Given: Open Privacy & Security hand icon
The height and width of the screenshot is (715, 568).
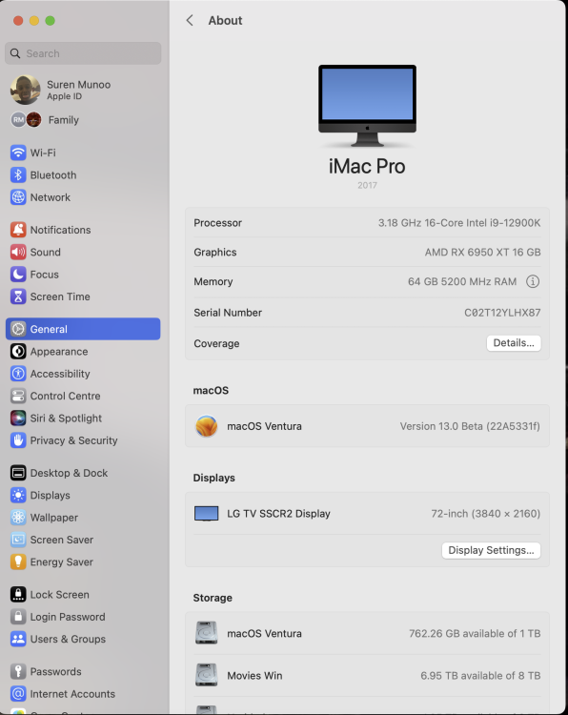Looking at the screenshot, I should click(18, 440).
